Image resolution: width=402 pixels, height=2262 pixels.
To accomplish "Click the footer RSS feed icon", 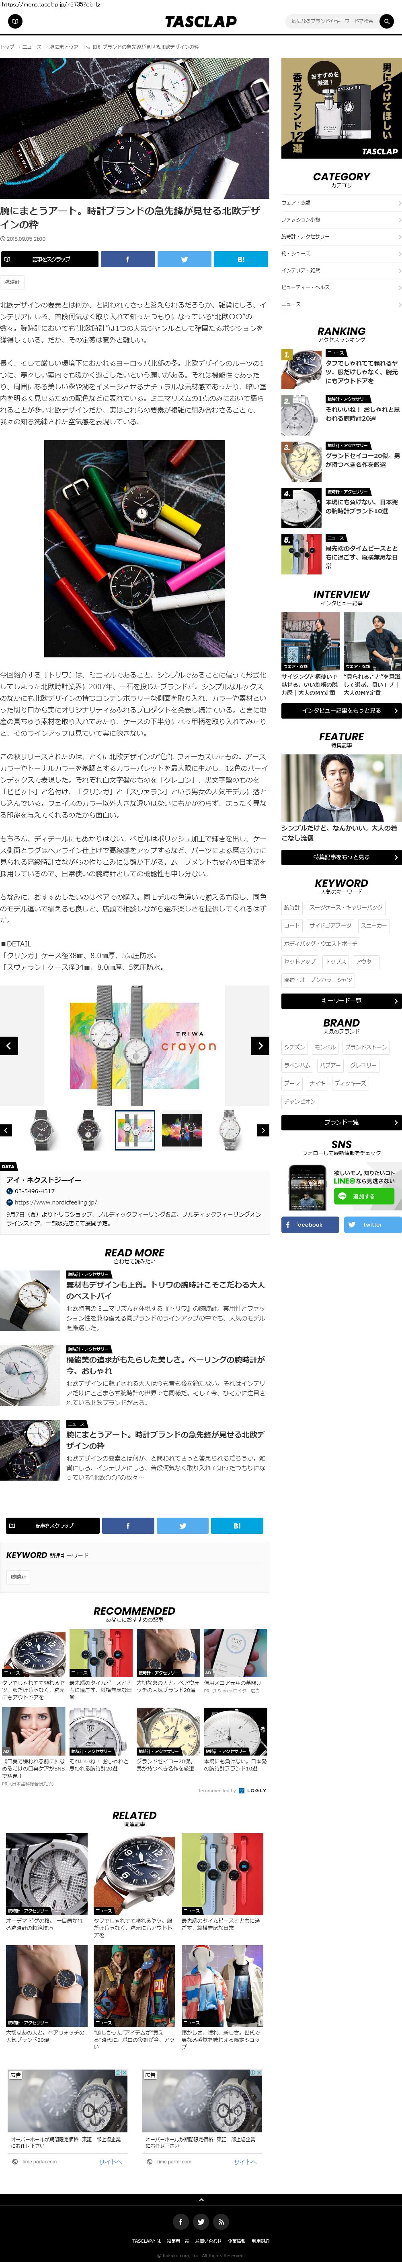I will tap(221, 2222).
